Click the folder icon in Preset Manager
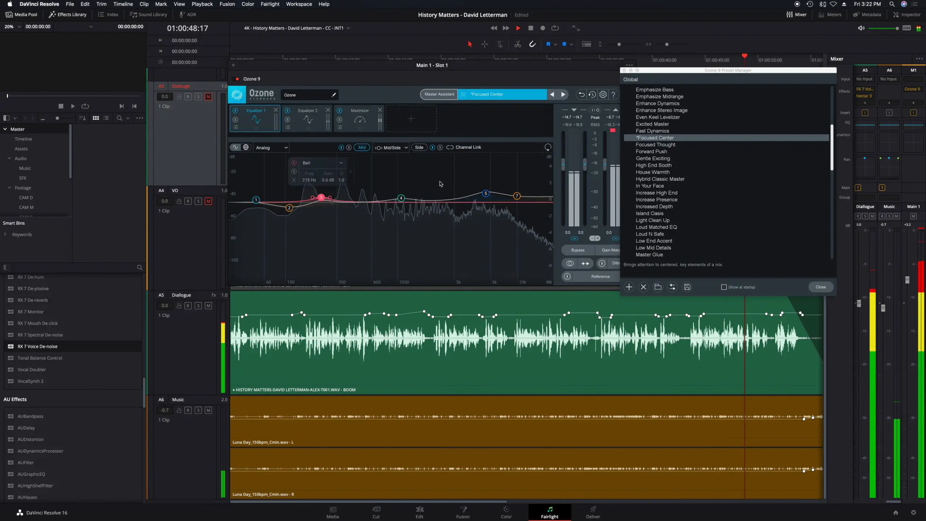 pos(658,287)
